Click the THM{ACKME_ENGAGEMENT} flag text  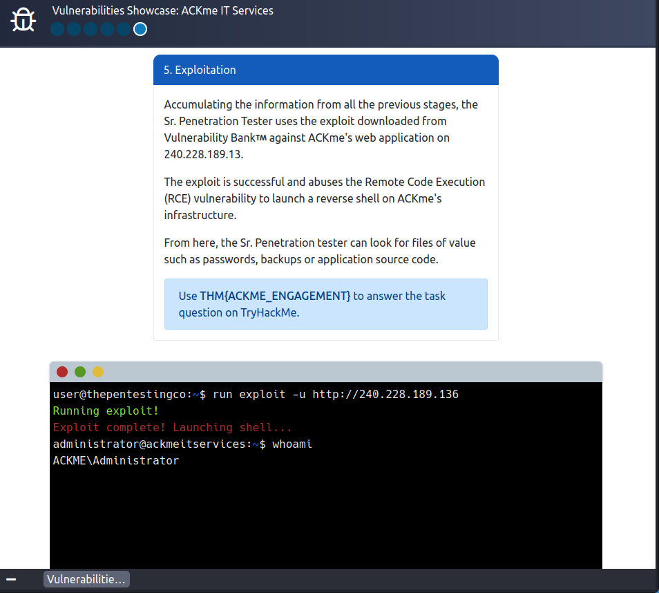275,296
